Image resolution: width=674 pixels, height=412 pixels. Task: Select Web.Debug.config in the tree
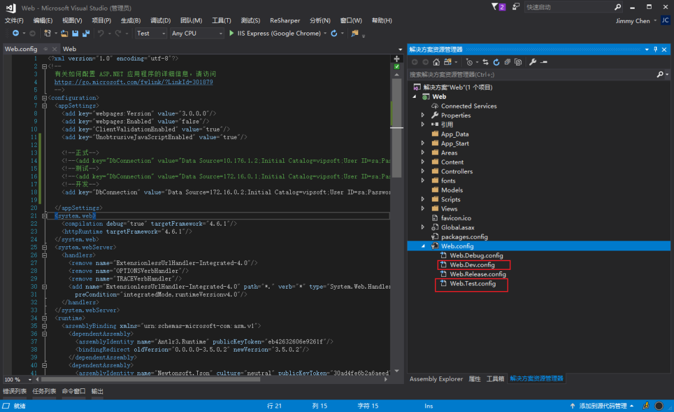pos(476,256)
